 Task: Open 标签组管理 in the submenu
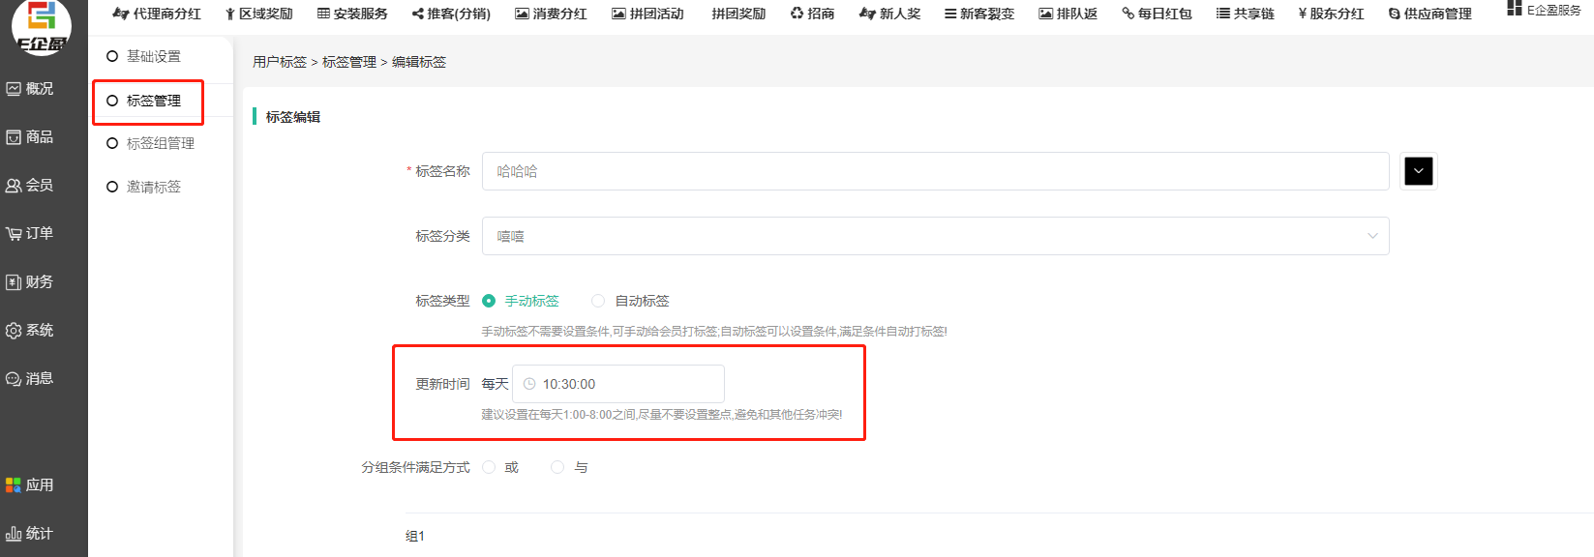[x=160, y=143]
